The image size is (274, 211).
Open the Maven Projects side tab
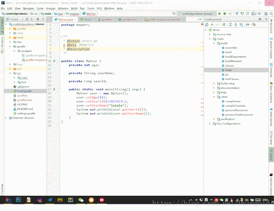271,48
